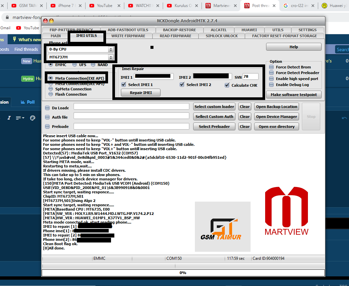Click the Help button
The width and height of the screenshot is (349, 286).
[294, 47]
